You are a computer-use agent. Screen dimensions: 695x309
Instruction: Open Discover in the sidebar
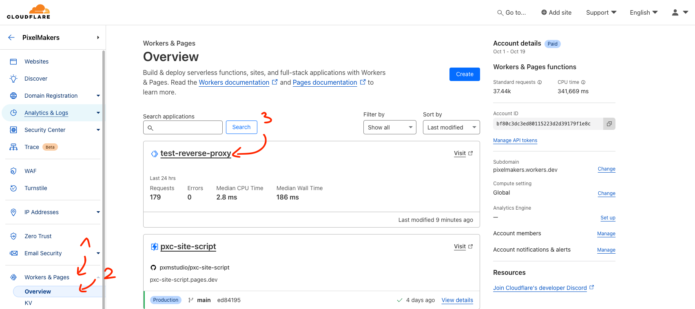[x=36, y=79]
